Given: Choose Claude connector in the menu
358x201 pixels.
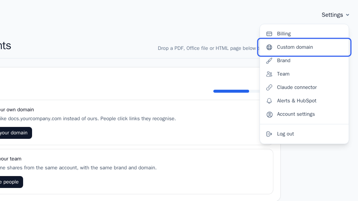Looking at the screenshot, I should (304, 87).
